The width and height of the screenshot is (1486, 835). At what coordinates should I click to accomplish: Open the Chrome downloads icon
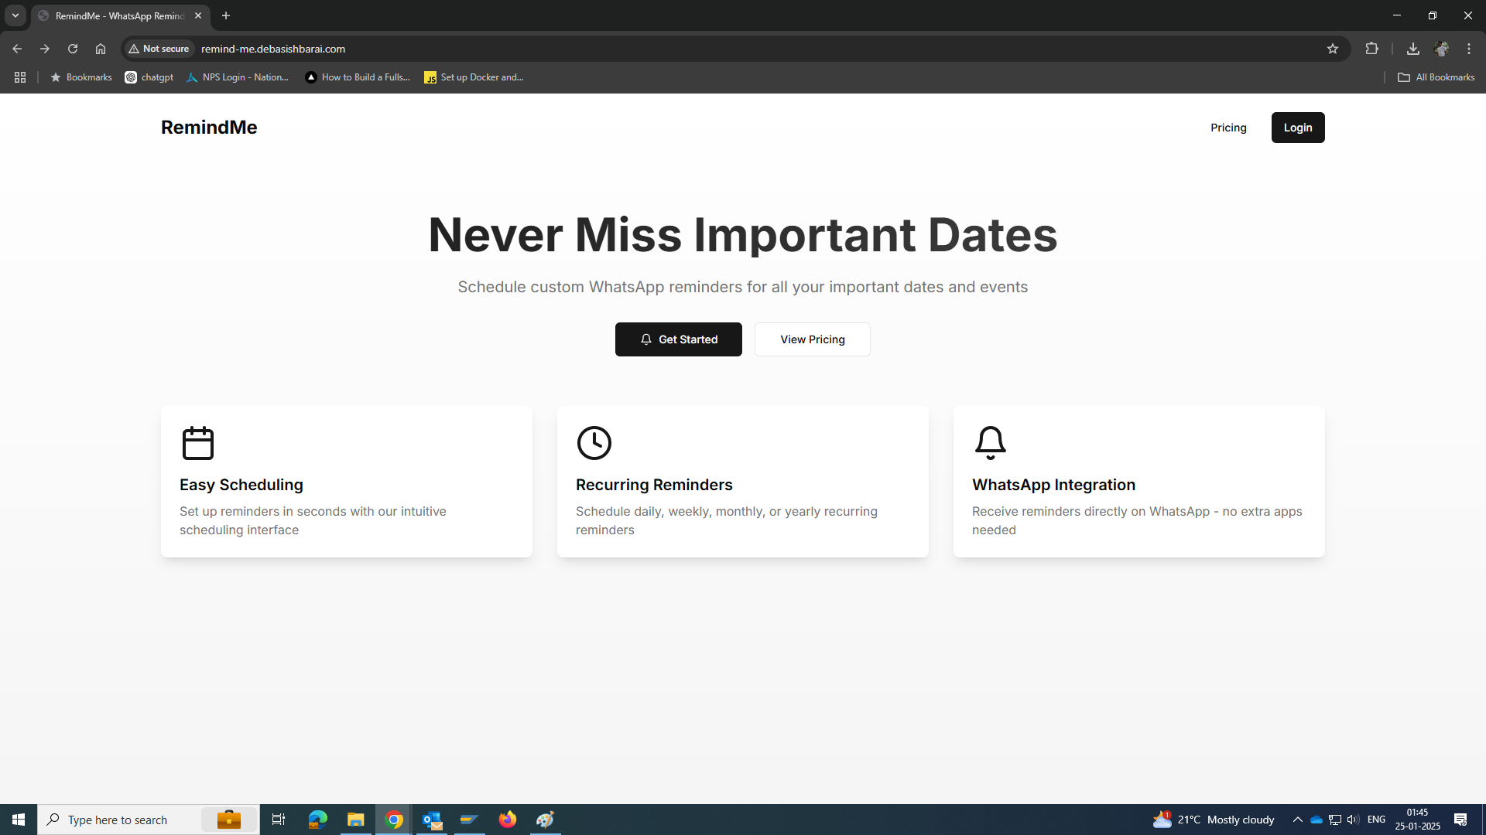1412,49
